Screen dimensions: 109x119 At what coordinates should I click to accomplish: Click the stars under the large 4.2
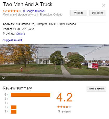pos(64,107)
